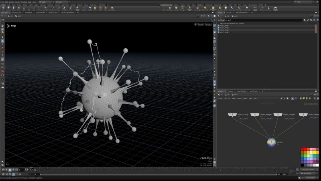Toggle checkbox for first object_merge input
This screenshot has height=181, width=321.
[x=219, y=26]
